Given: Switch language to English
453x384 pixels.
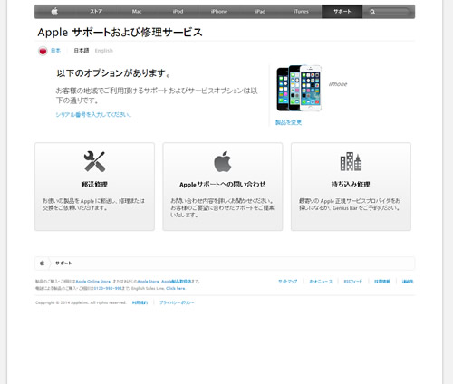Looking at the screenshot, I should (103, 51).
